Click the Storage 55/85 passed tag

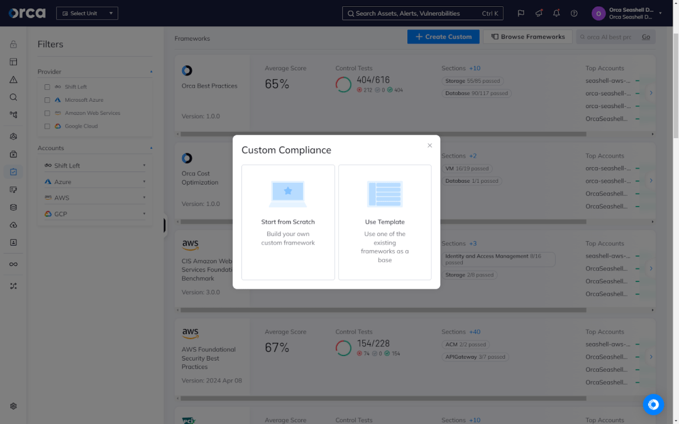[x=472, y=81]
